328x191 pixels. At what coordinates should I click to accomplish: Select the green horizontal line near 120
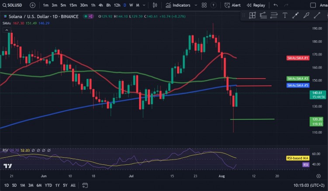[x=252, y=119]
